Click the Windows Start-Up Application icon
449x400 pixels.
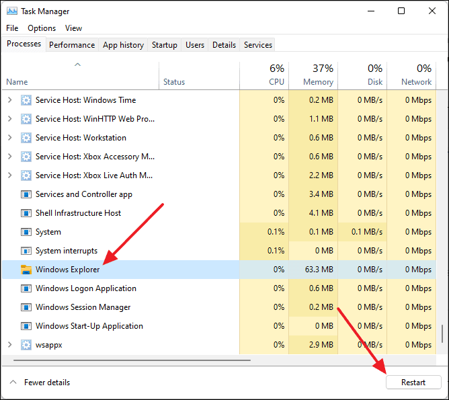coord(26,326)
